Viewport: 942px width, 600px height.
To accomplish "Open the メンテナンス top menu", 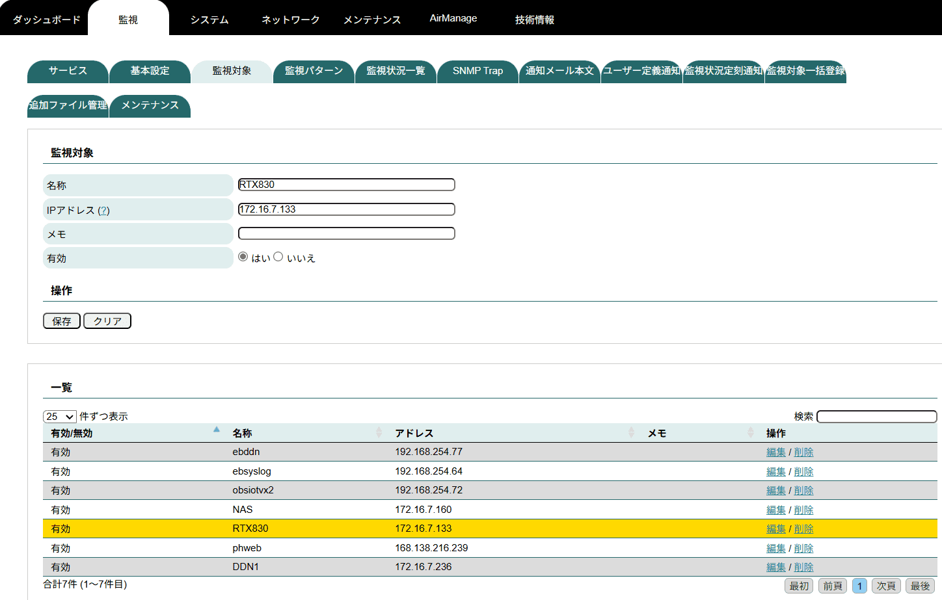I will [x=372, y=20].
